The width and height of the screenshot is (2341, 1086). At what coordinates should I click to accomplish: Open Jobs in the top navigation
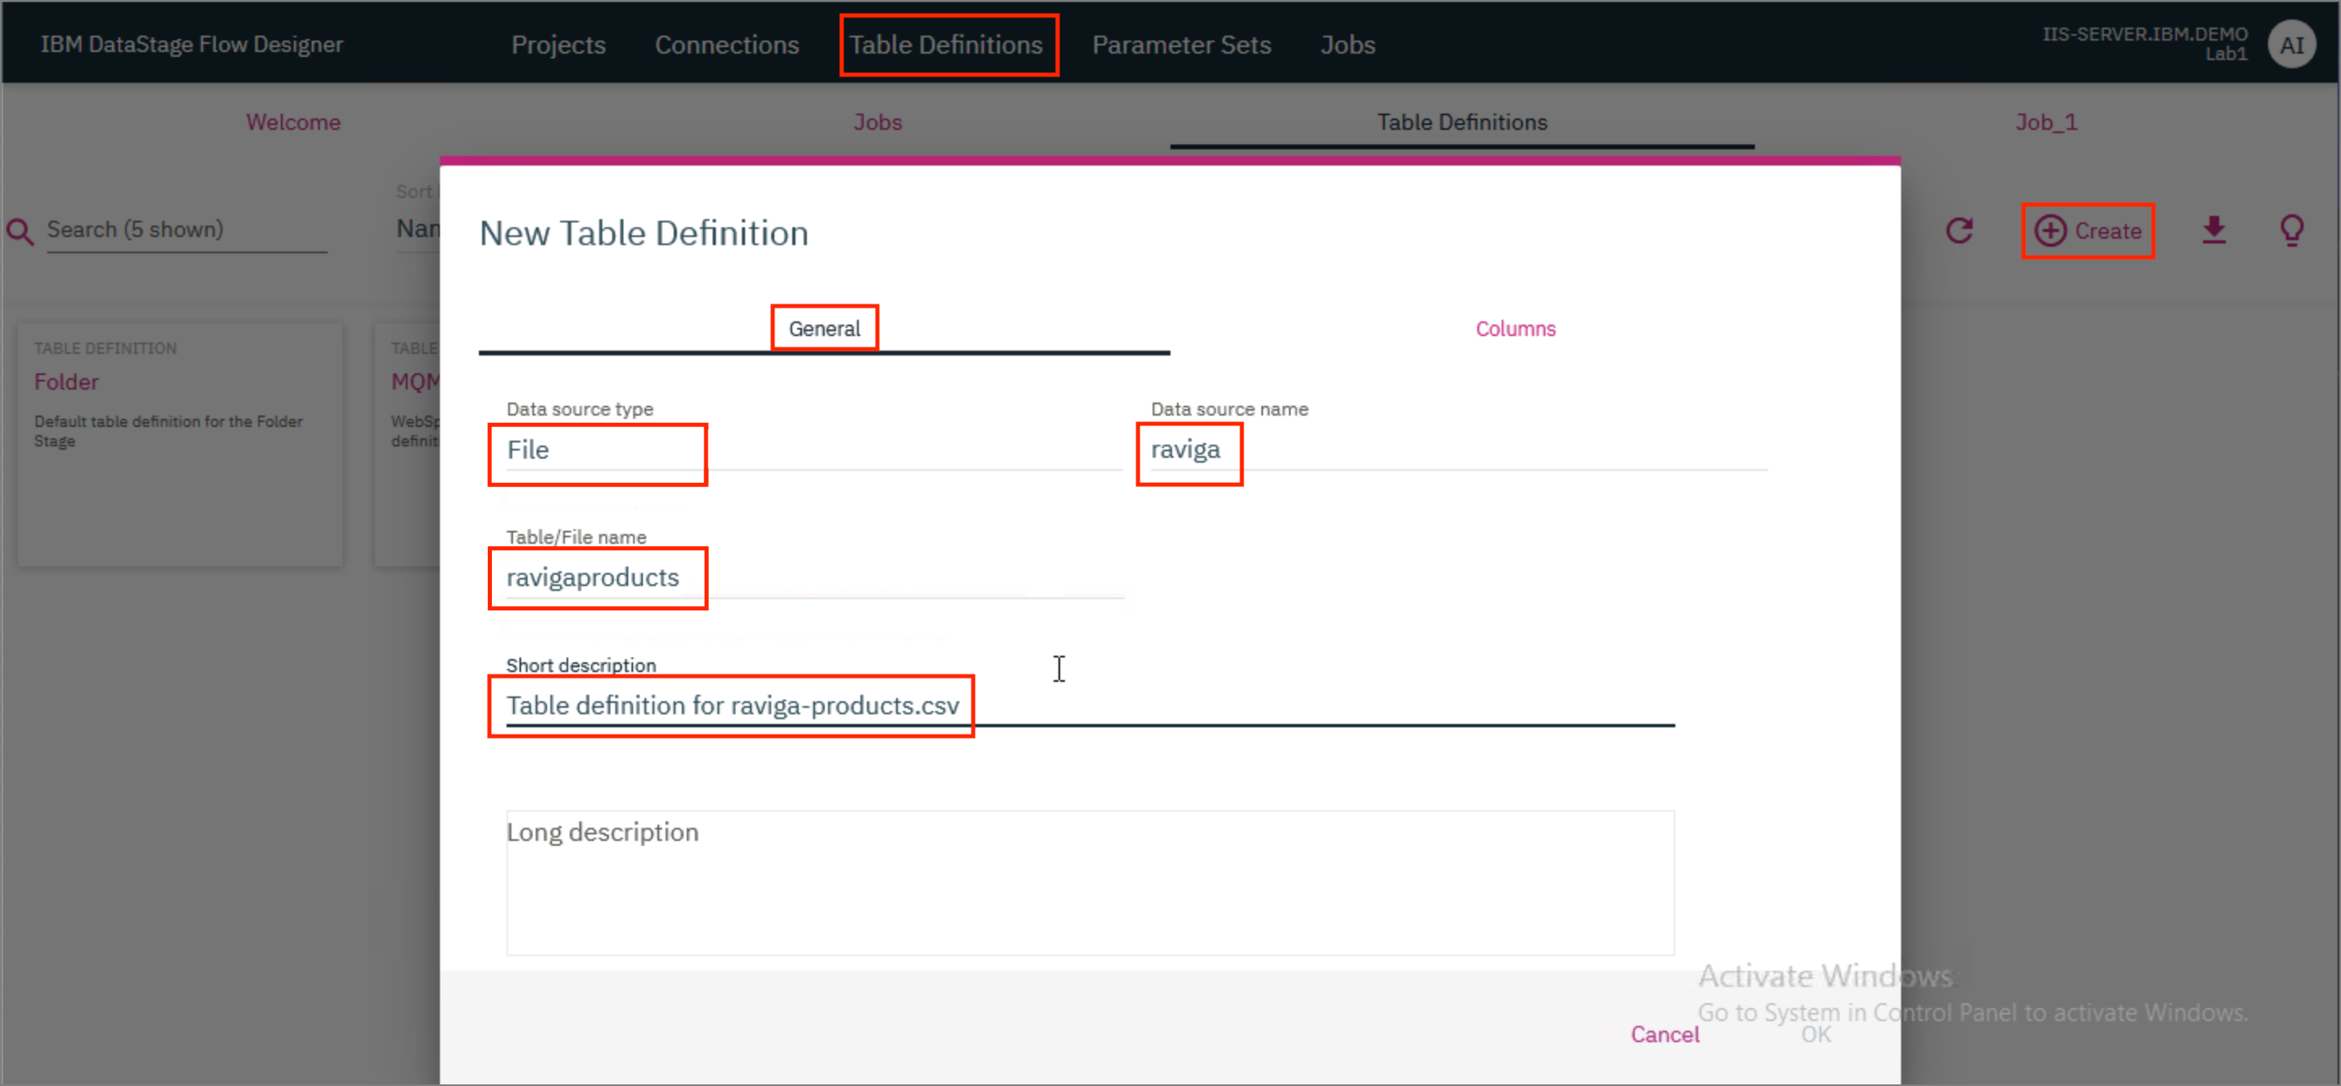(x=1347, y=45)
